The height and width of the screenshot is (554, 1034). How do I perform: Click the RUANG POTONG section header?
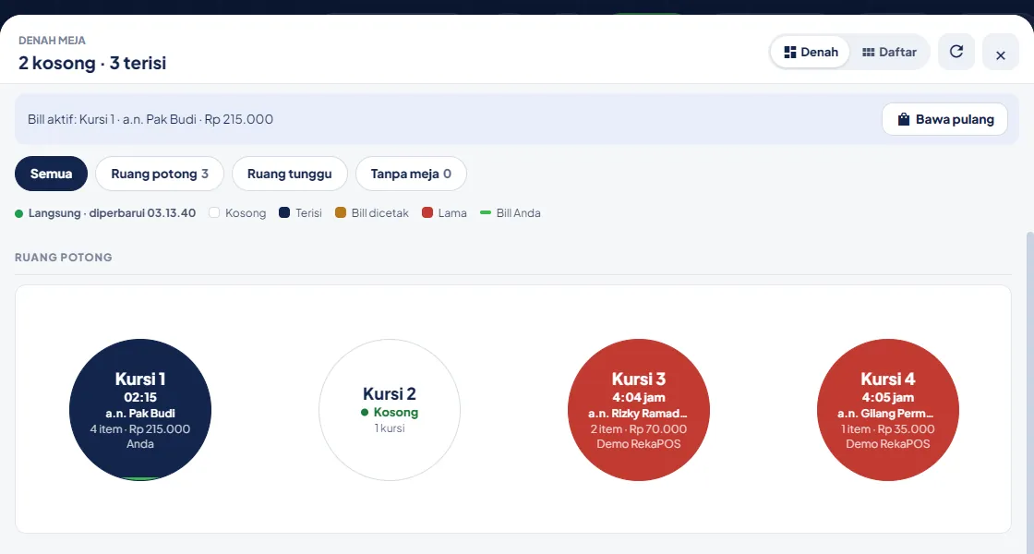[x=64, y=258]
